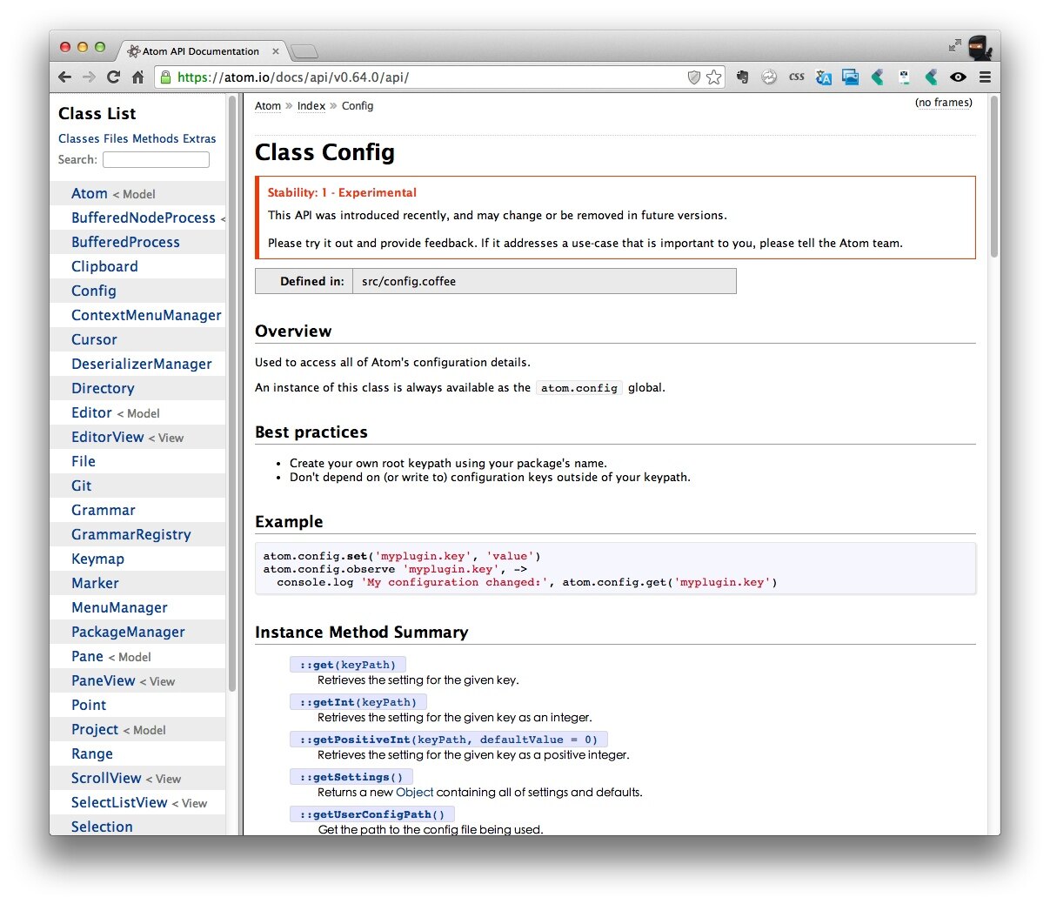Click the green padlock in the address bar
1050x904 pixels.
point(166,77)
